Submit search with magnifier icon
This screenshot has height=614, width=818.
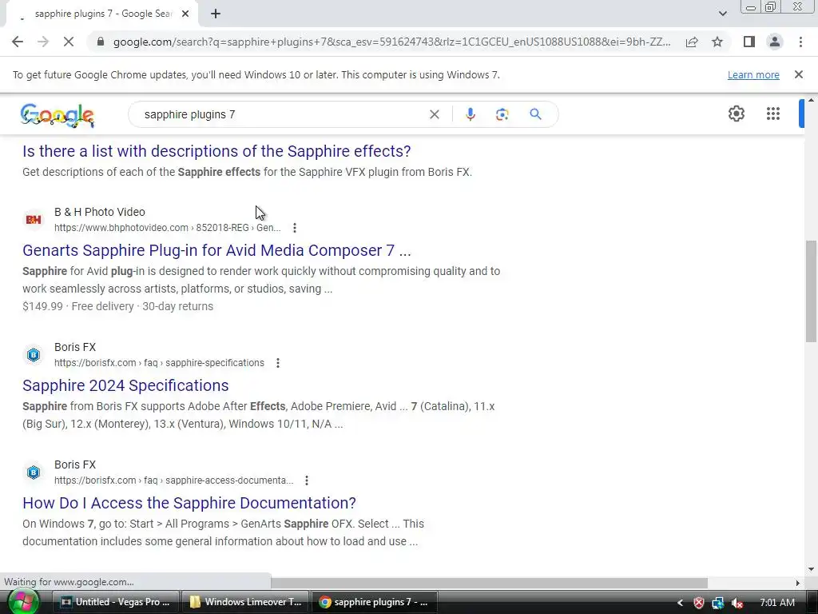pyautogui.click(x=535, y=114)
